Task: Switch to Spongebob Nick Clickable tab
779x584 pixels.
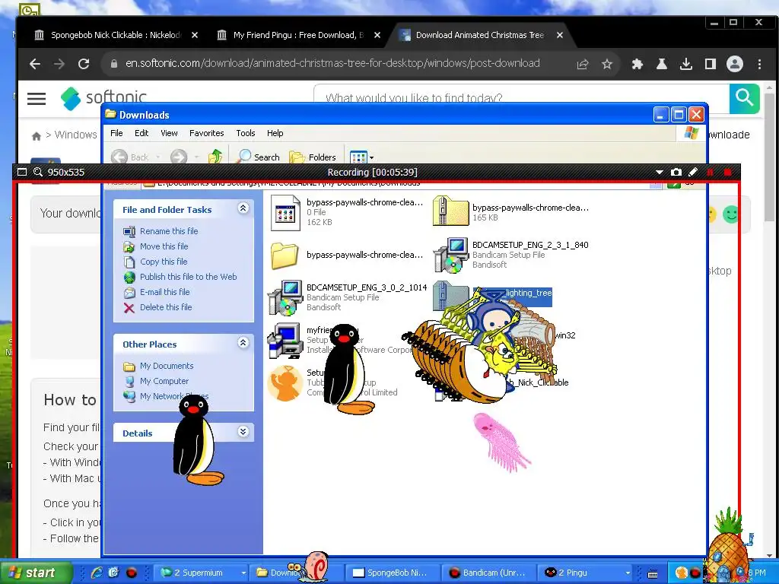Action: tap(116, 35)
